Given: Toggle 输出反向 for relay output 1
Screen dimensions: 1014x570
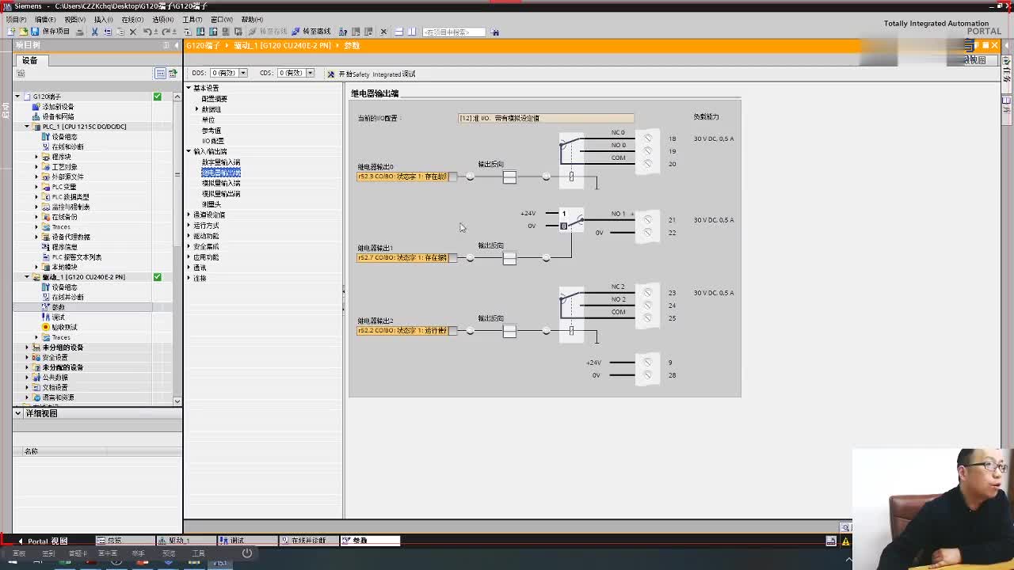Looking at the screenshot, I should [509, 259].
